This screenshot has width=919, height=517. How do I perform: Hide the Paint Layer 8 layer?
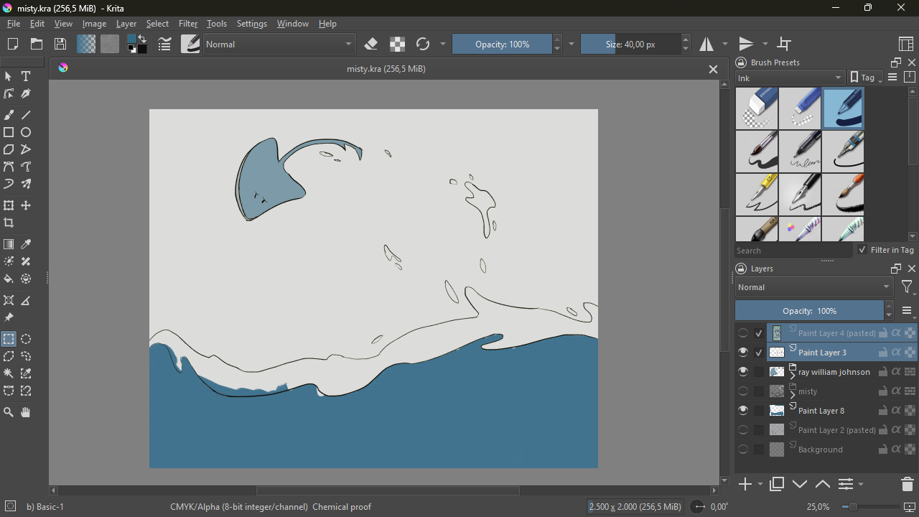pos(743,411)
